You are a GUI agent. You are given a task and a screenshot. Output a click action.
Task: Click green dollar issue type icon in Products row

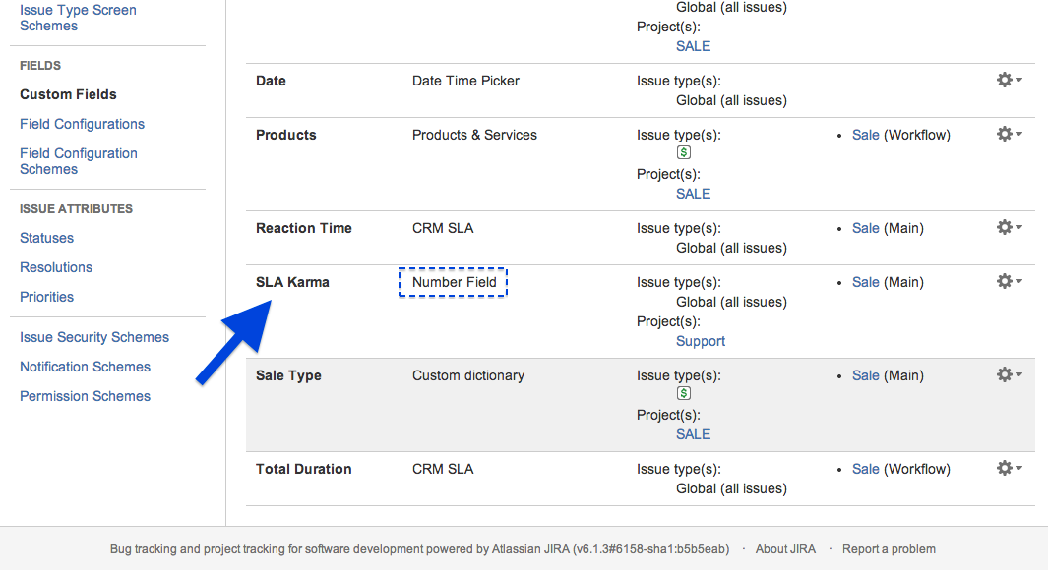pos(684,153)
